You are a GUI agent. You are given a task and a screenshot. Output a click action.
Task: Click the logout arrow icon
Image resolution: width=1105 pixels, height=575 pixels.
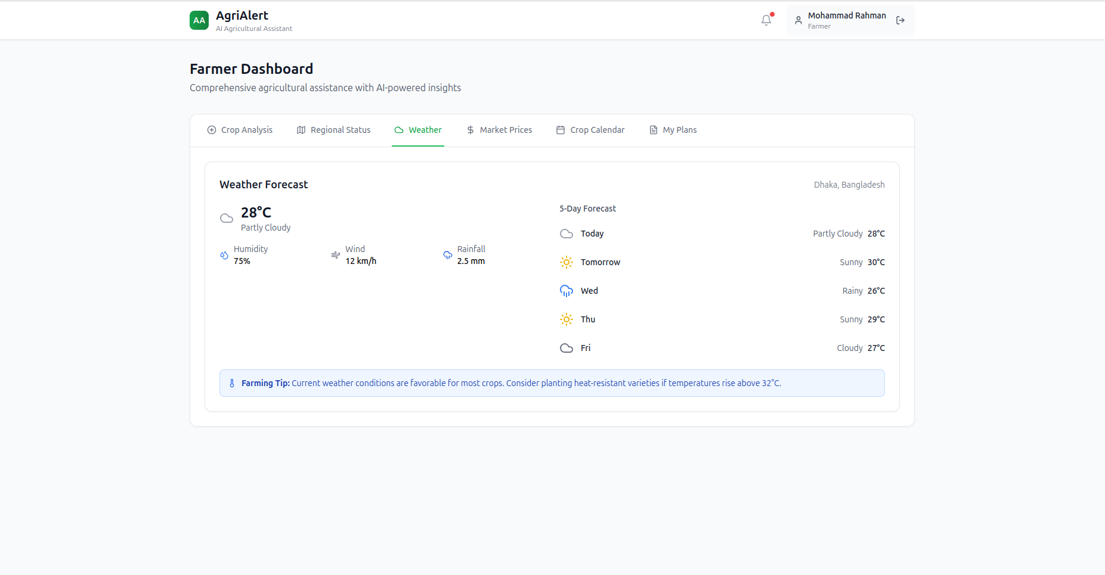[900, 20]
